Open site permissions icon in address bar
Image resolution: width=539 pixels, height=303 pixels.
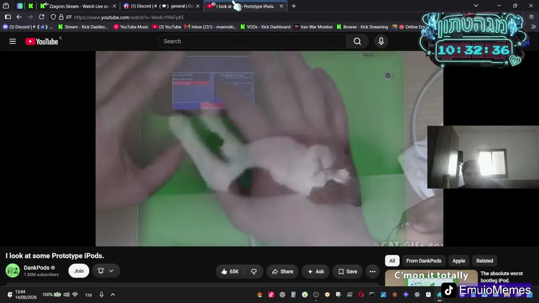69,17
